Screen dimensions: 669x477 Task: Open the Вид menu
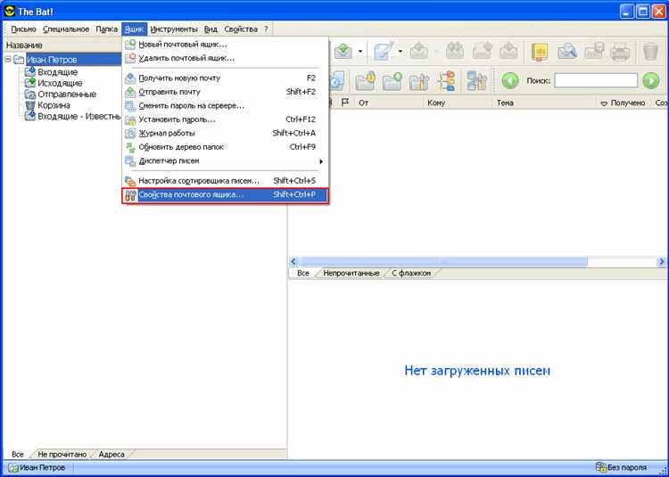(211, 29)
